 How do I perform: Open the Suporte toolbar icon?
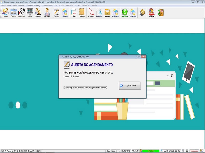[x=151, y=12]
